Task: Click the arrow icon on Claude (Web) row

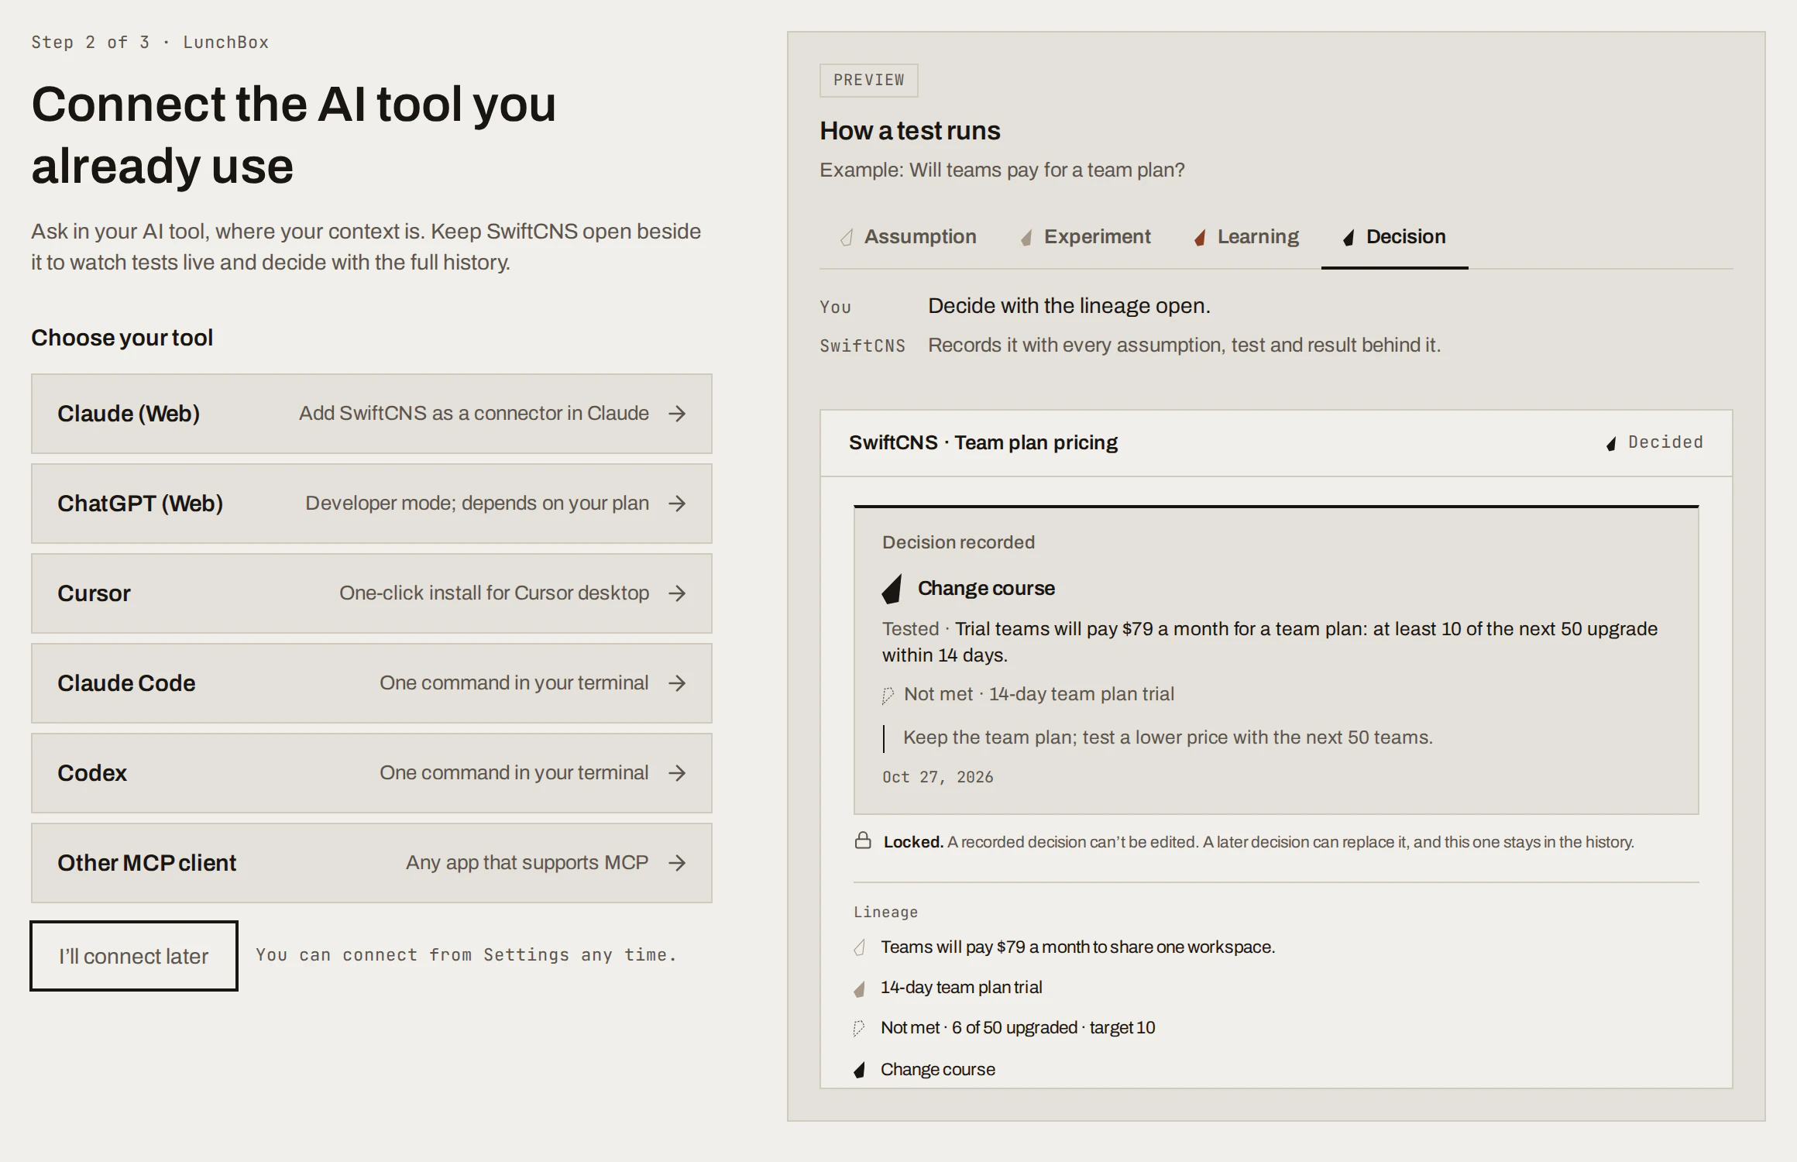Action: (x=677, y=414)
